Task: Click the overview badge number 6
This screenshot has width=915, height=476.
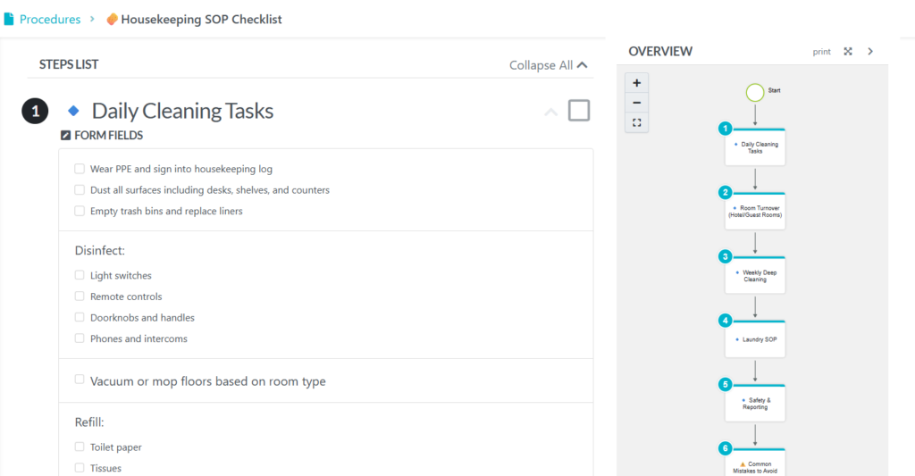Action: 726,448
